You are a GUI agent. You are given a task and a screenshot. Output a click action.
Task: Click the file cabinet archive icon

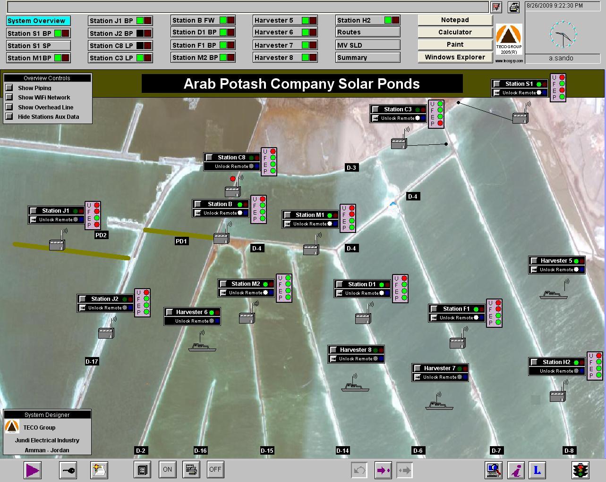[142, 469]
